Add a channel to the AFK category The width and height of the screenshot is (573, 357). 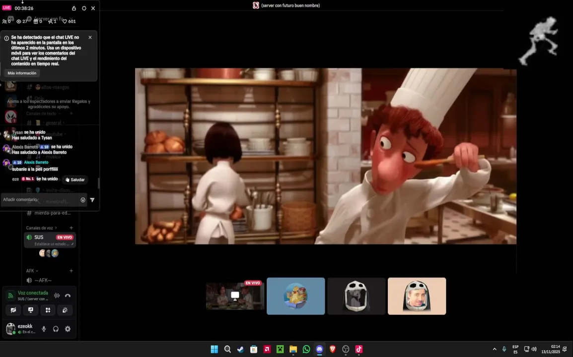(x=72, y=271)
